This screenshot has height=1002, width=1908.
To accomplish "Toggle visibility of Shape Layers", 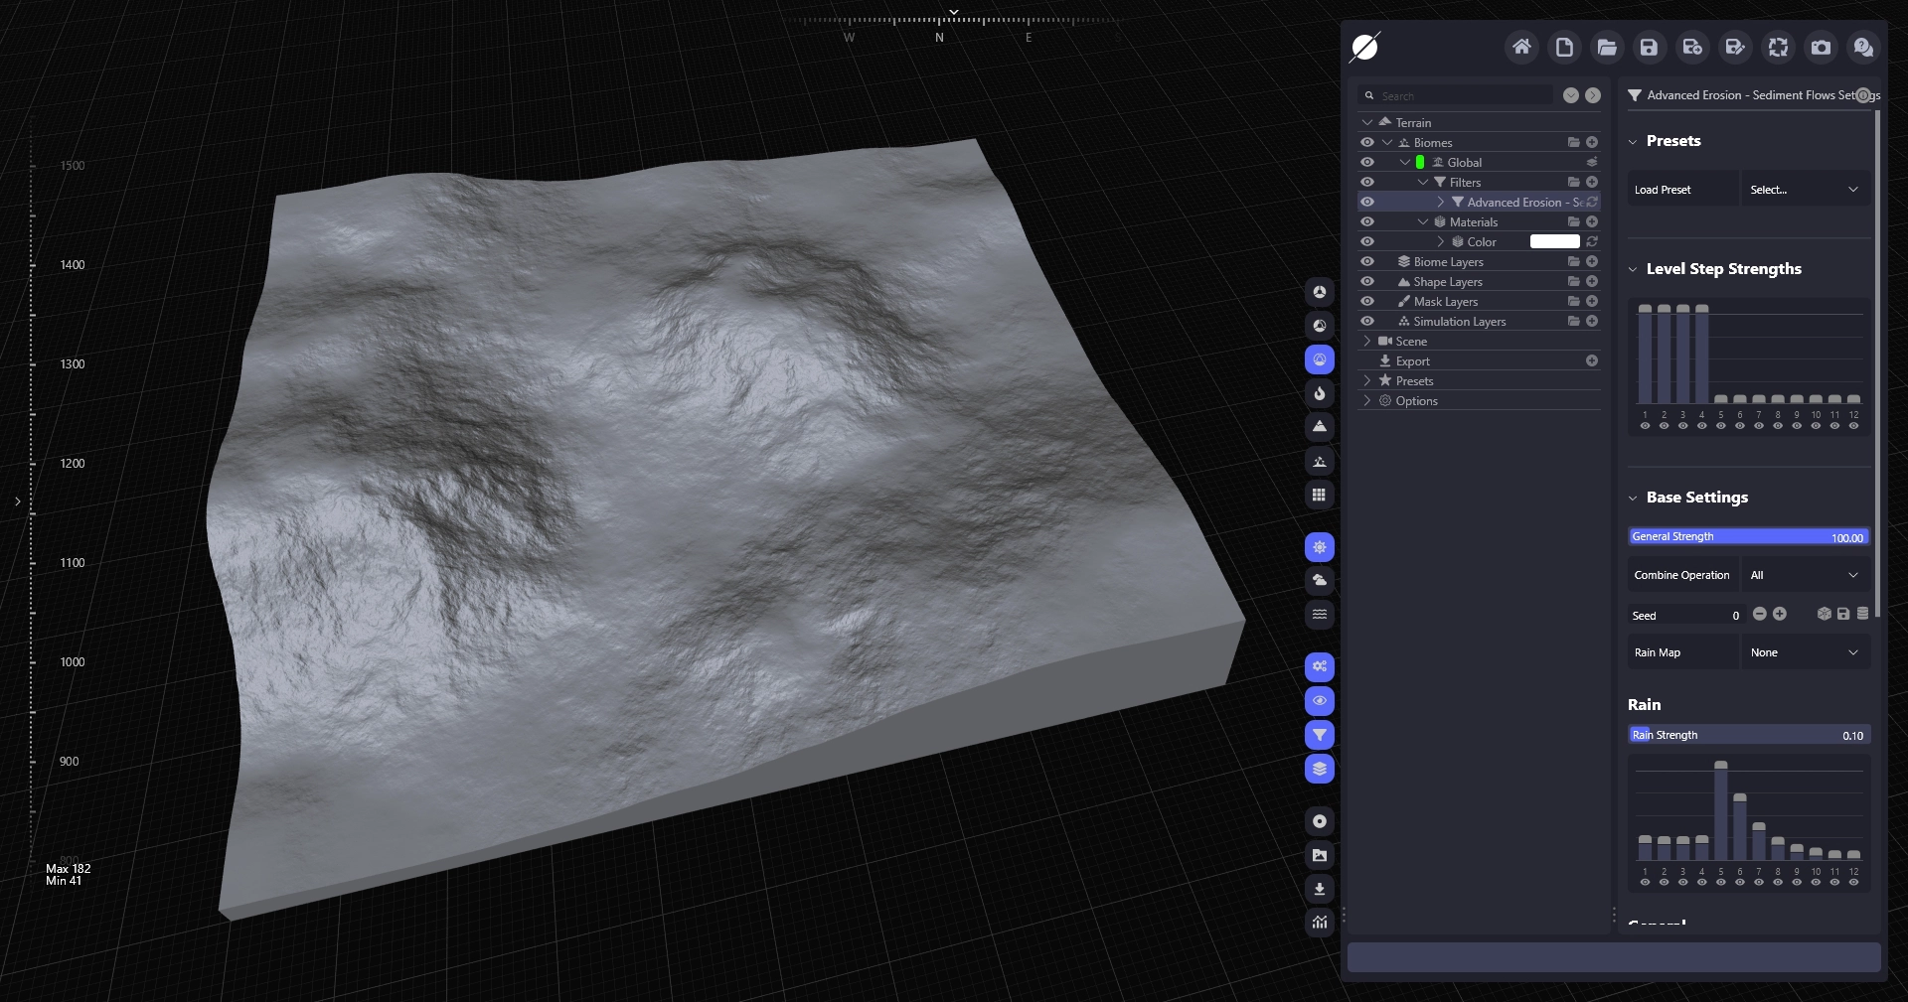I will (1367, 281).
